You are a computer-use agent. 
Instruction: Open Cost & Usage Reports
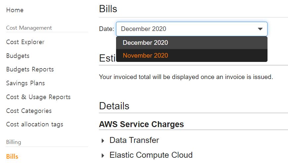click(38, 97)
